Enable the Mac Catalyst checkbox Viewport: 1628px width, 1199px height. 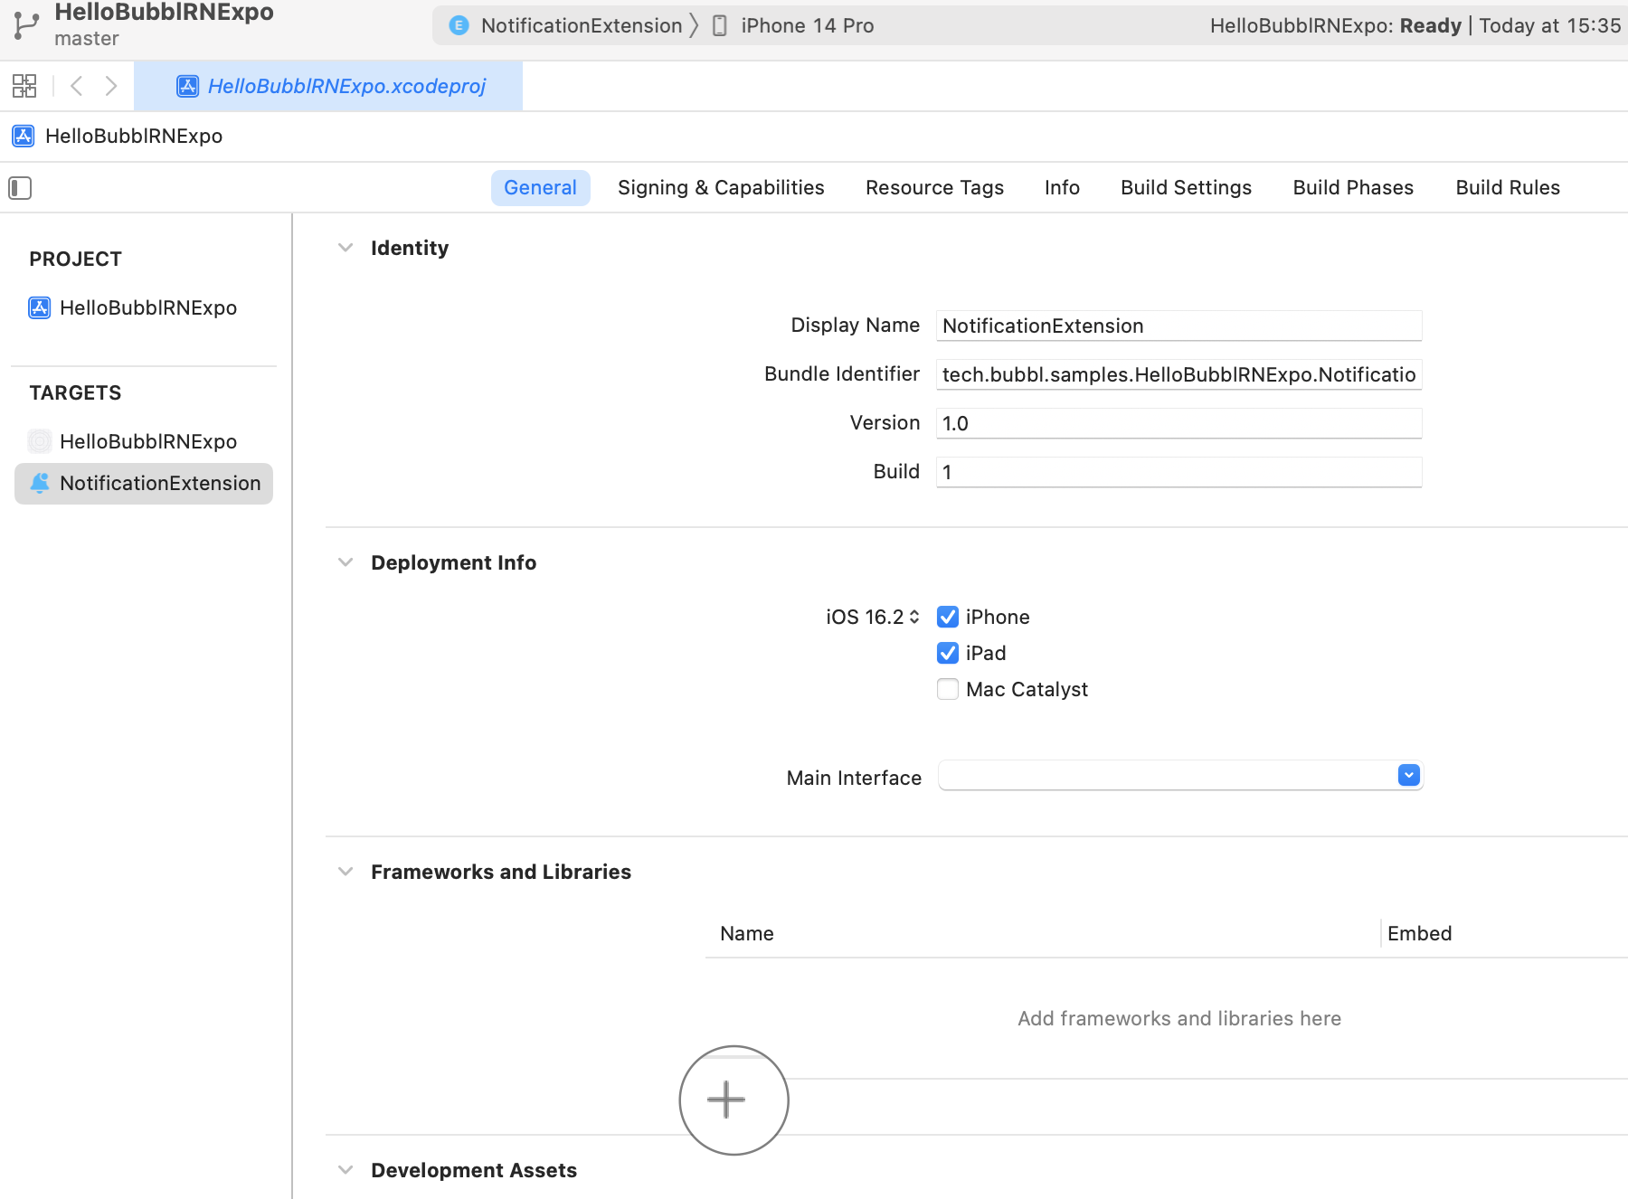click(x=948, y=689)
